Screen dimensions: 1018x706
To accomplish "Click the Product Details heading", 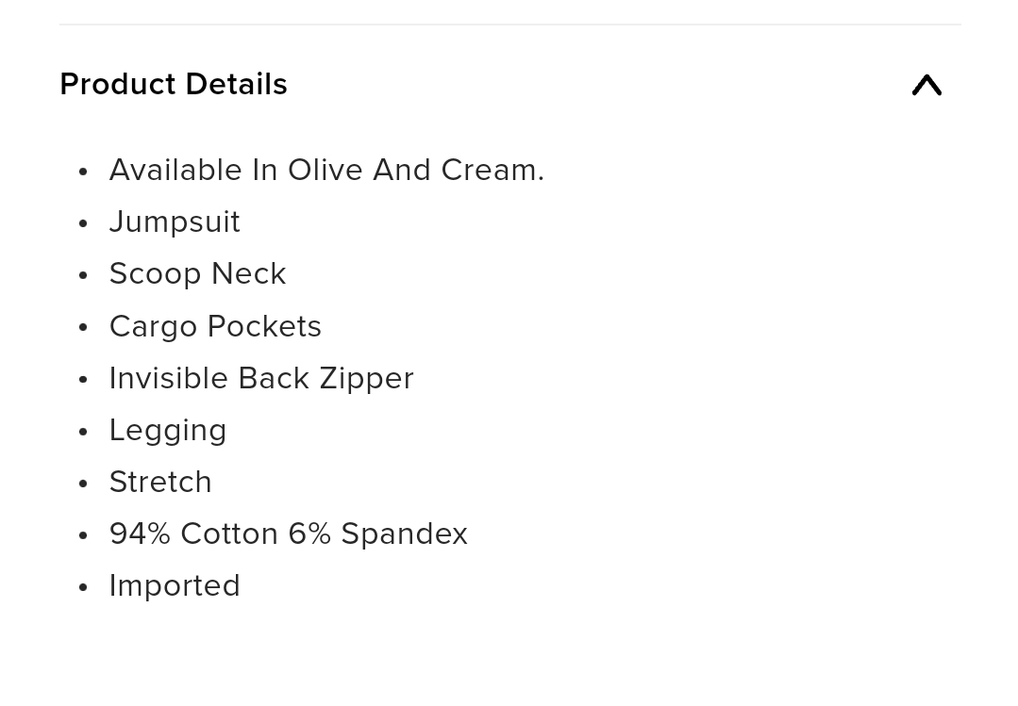I will pos(174,84).
